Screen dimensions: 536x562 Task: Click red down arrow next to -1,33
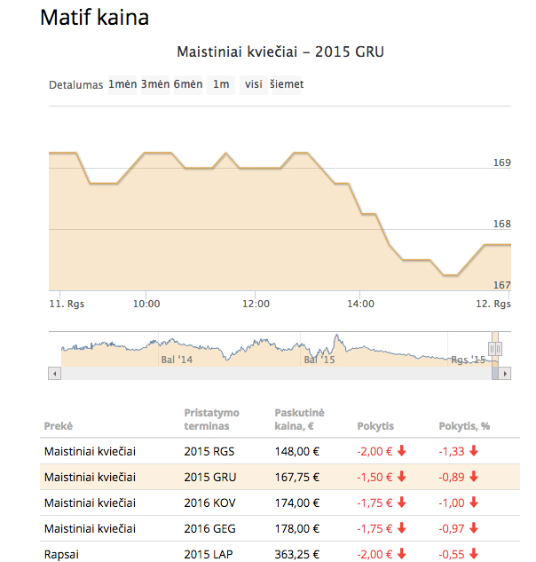tap(474, 451)
